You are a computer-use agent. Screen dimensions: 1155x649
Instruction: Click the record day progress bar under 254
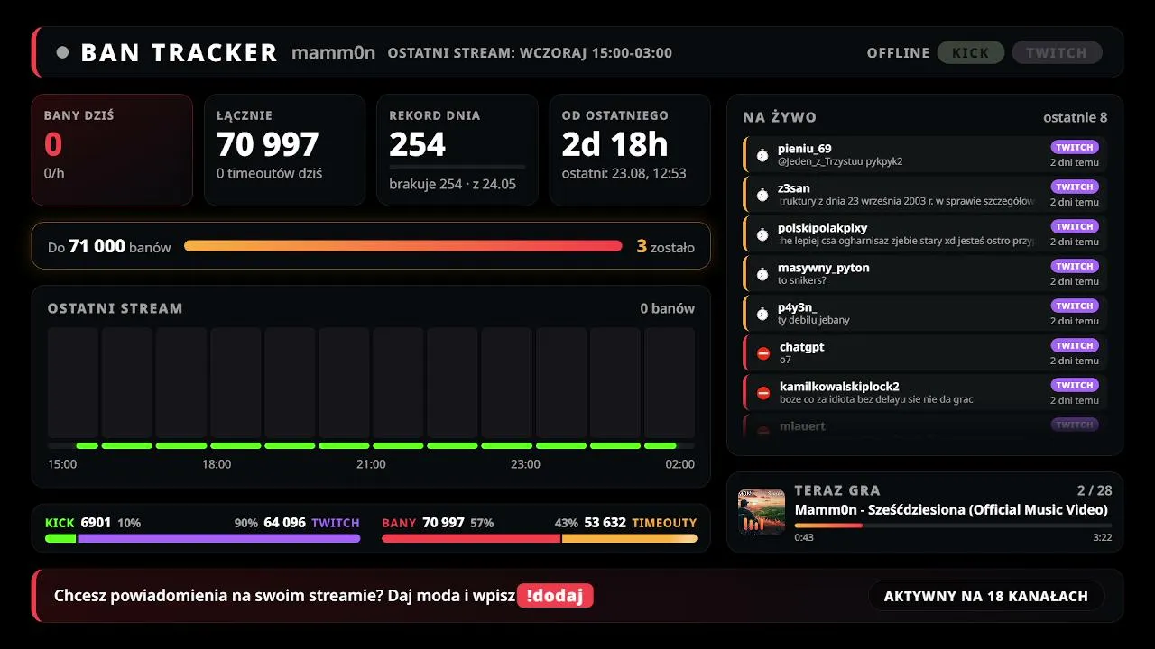point(457,167)
